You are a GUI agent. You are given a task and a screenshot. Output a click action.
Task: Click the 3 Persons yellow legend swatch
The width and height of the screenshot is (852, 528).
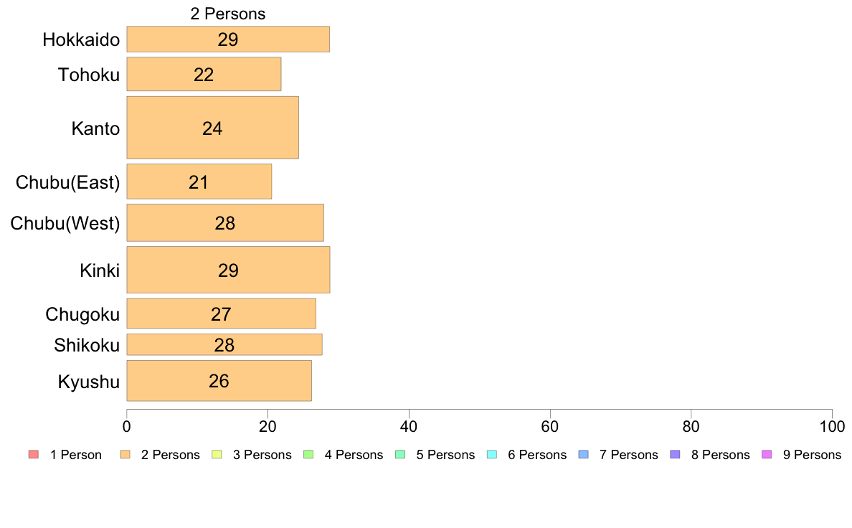[x=217, y=455]
